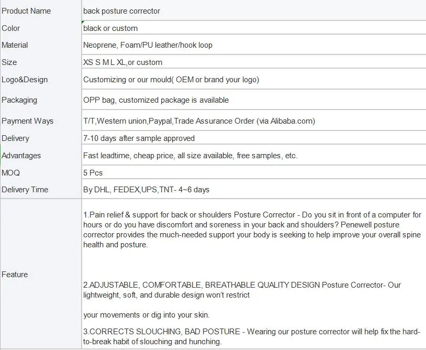The width and height of the screenshot is (426, 350).
Task: Select the 'Payment Ways' label
Action: (x=27, y=121)
